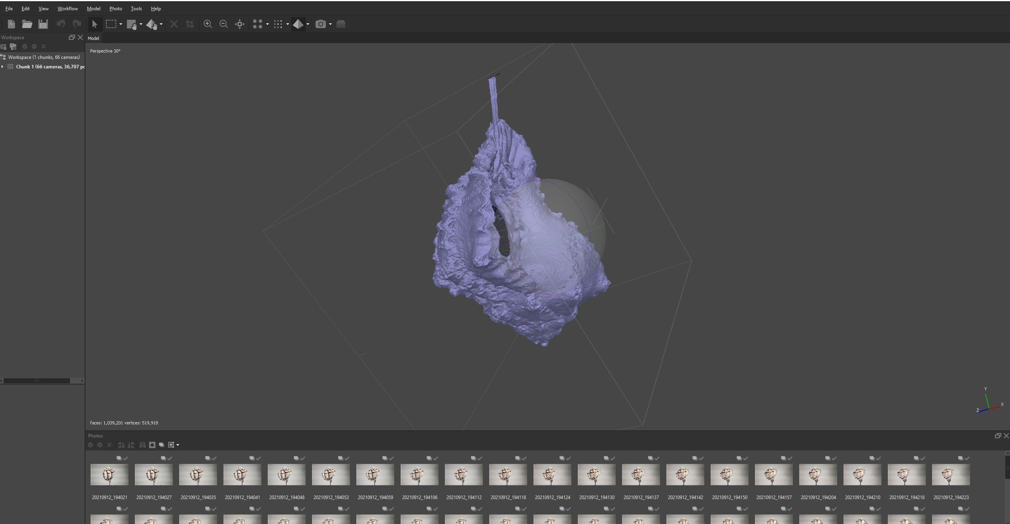Open the Tools menu
The height and width of the screenshot is (524, 1010).
click(136, 9)
